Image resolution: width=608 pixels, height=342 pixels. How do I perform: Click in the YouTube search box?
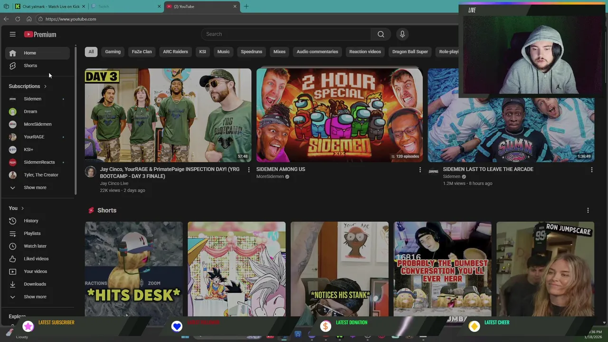point(286,34)
